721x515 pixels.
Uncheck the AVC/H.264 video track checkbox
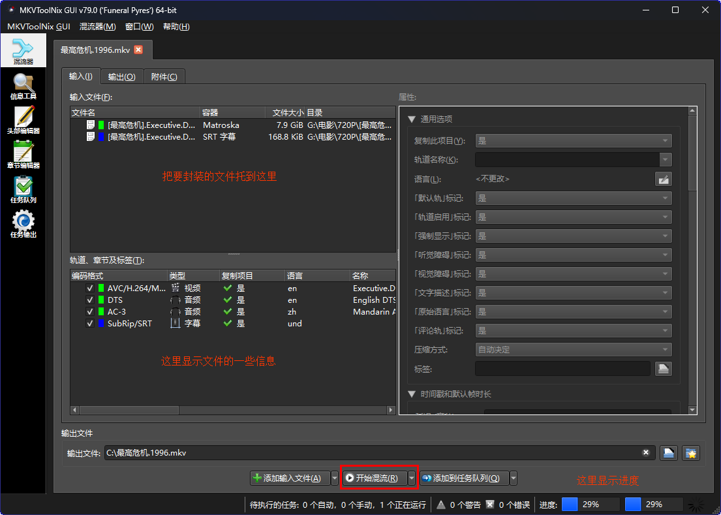pos(89,289)
